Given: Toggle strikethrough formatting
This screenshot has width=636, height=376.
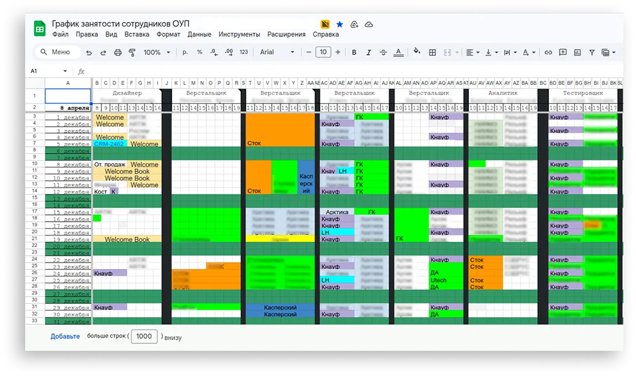Looking at the screenshot, I should pos(383,52).
